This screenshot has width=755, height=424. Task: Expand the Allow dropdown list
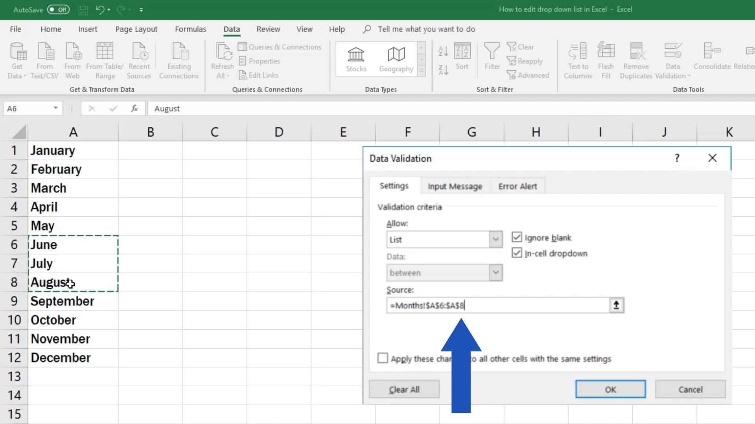(495, 239)
